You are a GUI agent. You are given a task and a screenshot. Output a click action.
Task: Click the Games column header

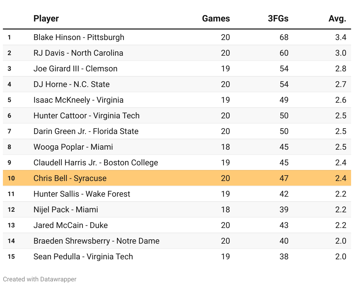(x=216, y=19)
